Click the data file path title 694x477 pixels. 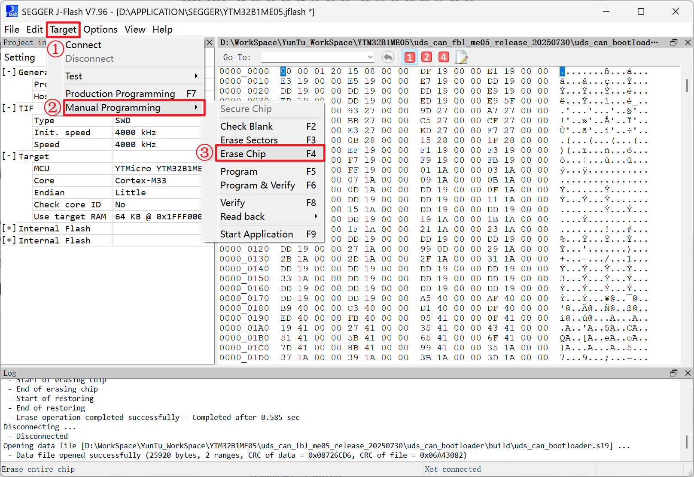[439, 43]
